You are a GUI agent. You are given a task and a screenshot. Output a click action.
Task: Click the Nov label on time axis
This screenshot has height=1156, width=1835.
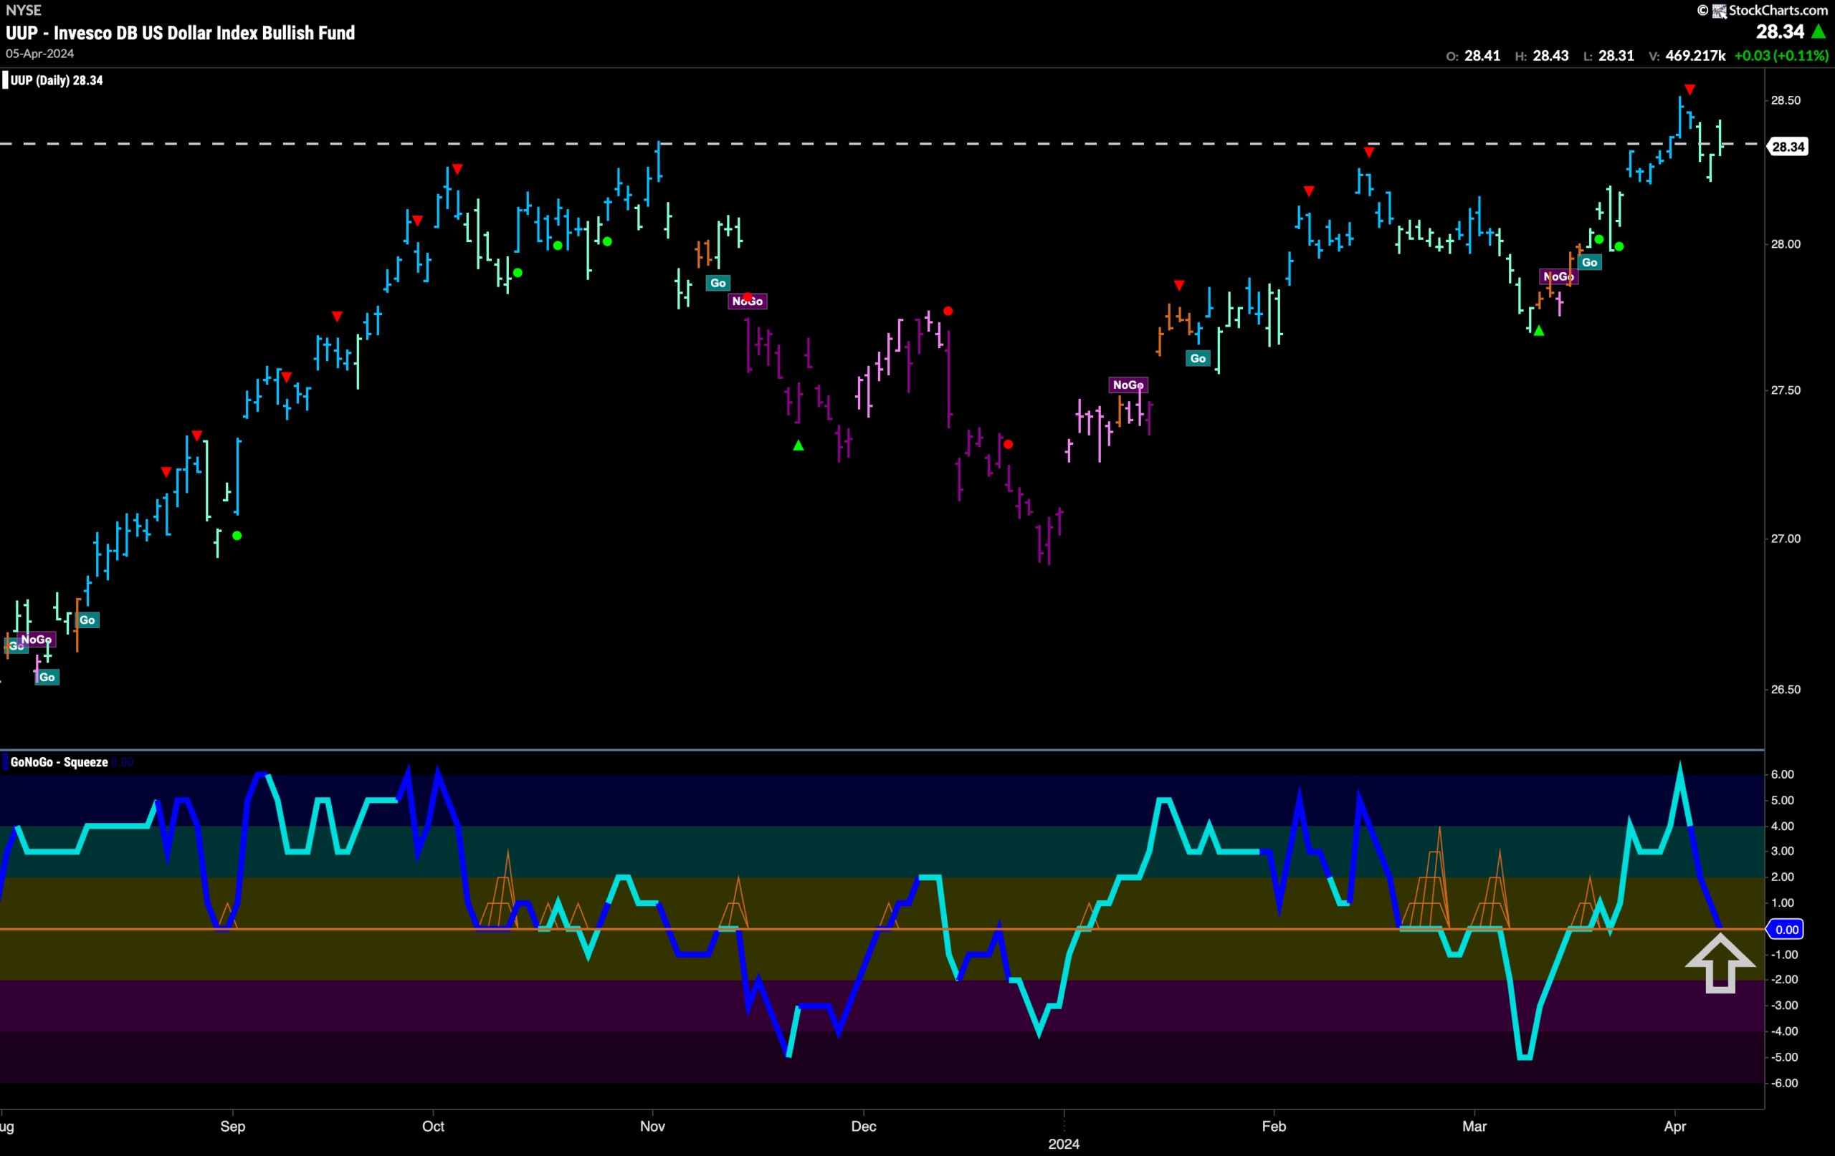click(652, 1125)
